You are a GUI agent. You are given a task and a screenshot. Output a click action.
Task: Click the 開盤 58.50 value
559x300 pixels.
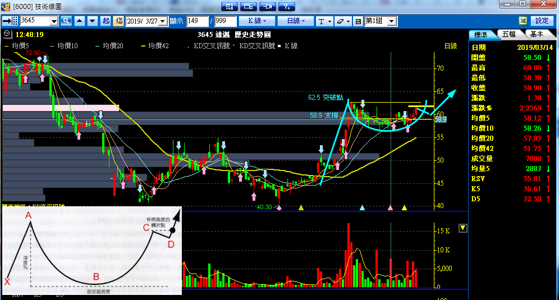(532, 57)
